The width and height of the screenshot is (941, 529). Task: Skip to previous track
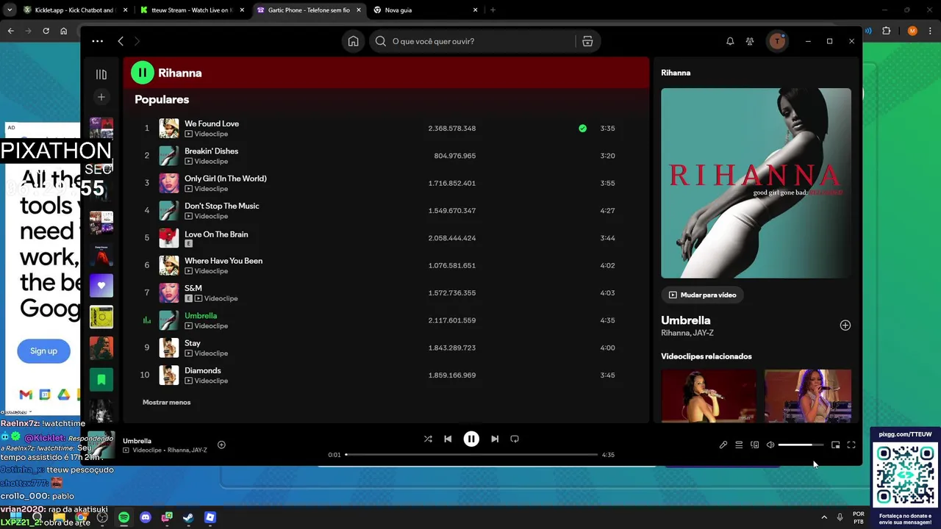coord(448,439)
